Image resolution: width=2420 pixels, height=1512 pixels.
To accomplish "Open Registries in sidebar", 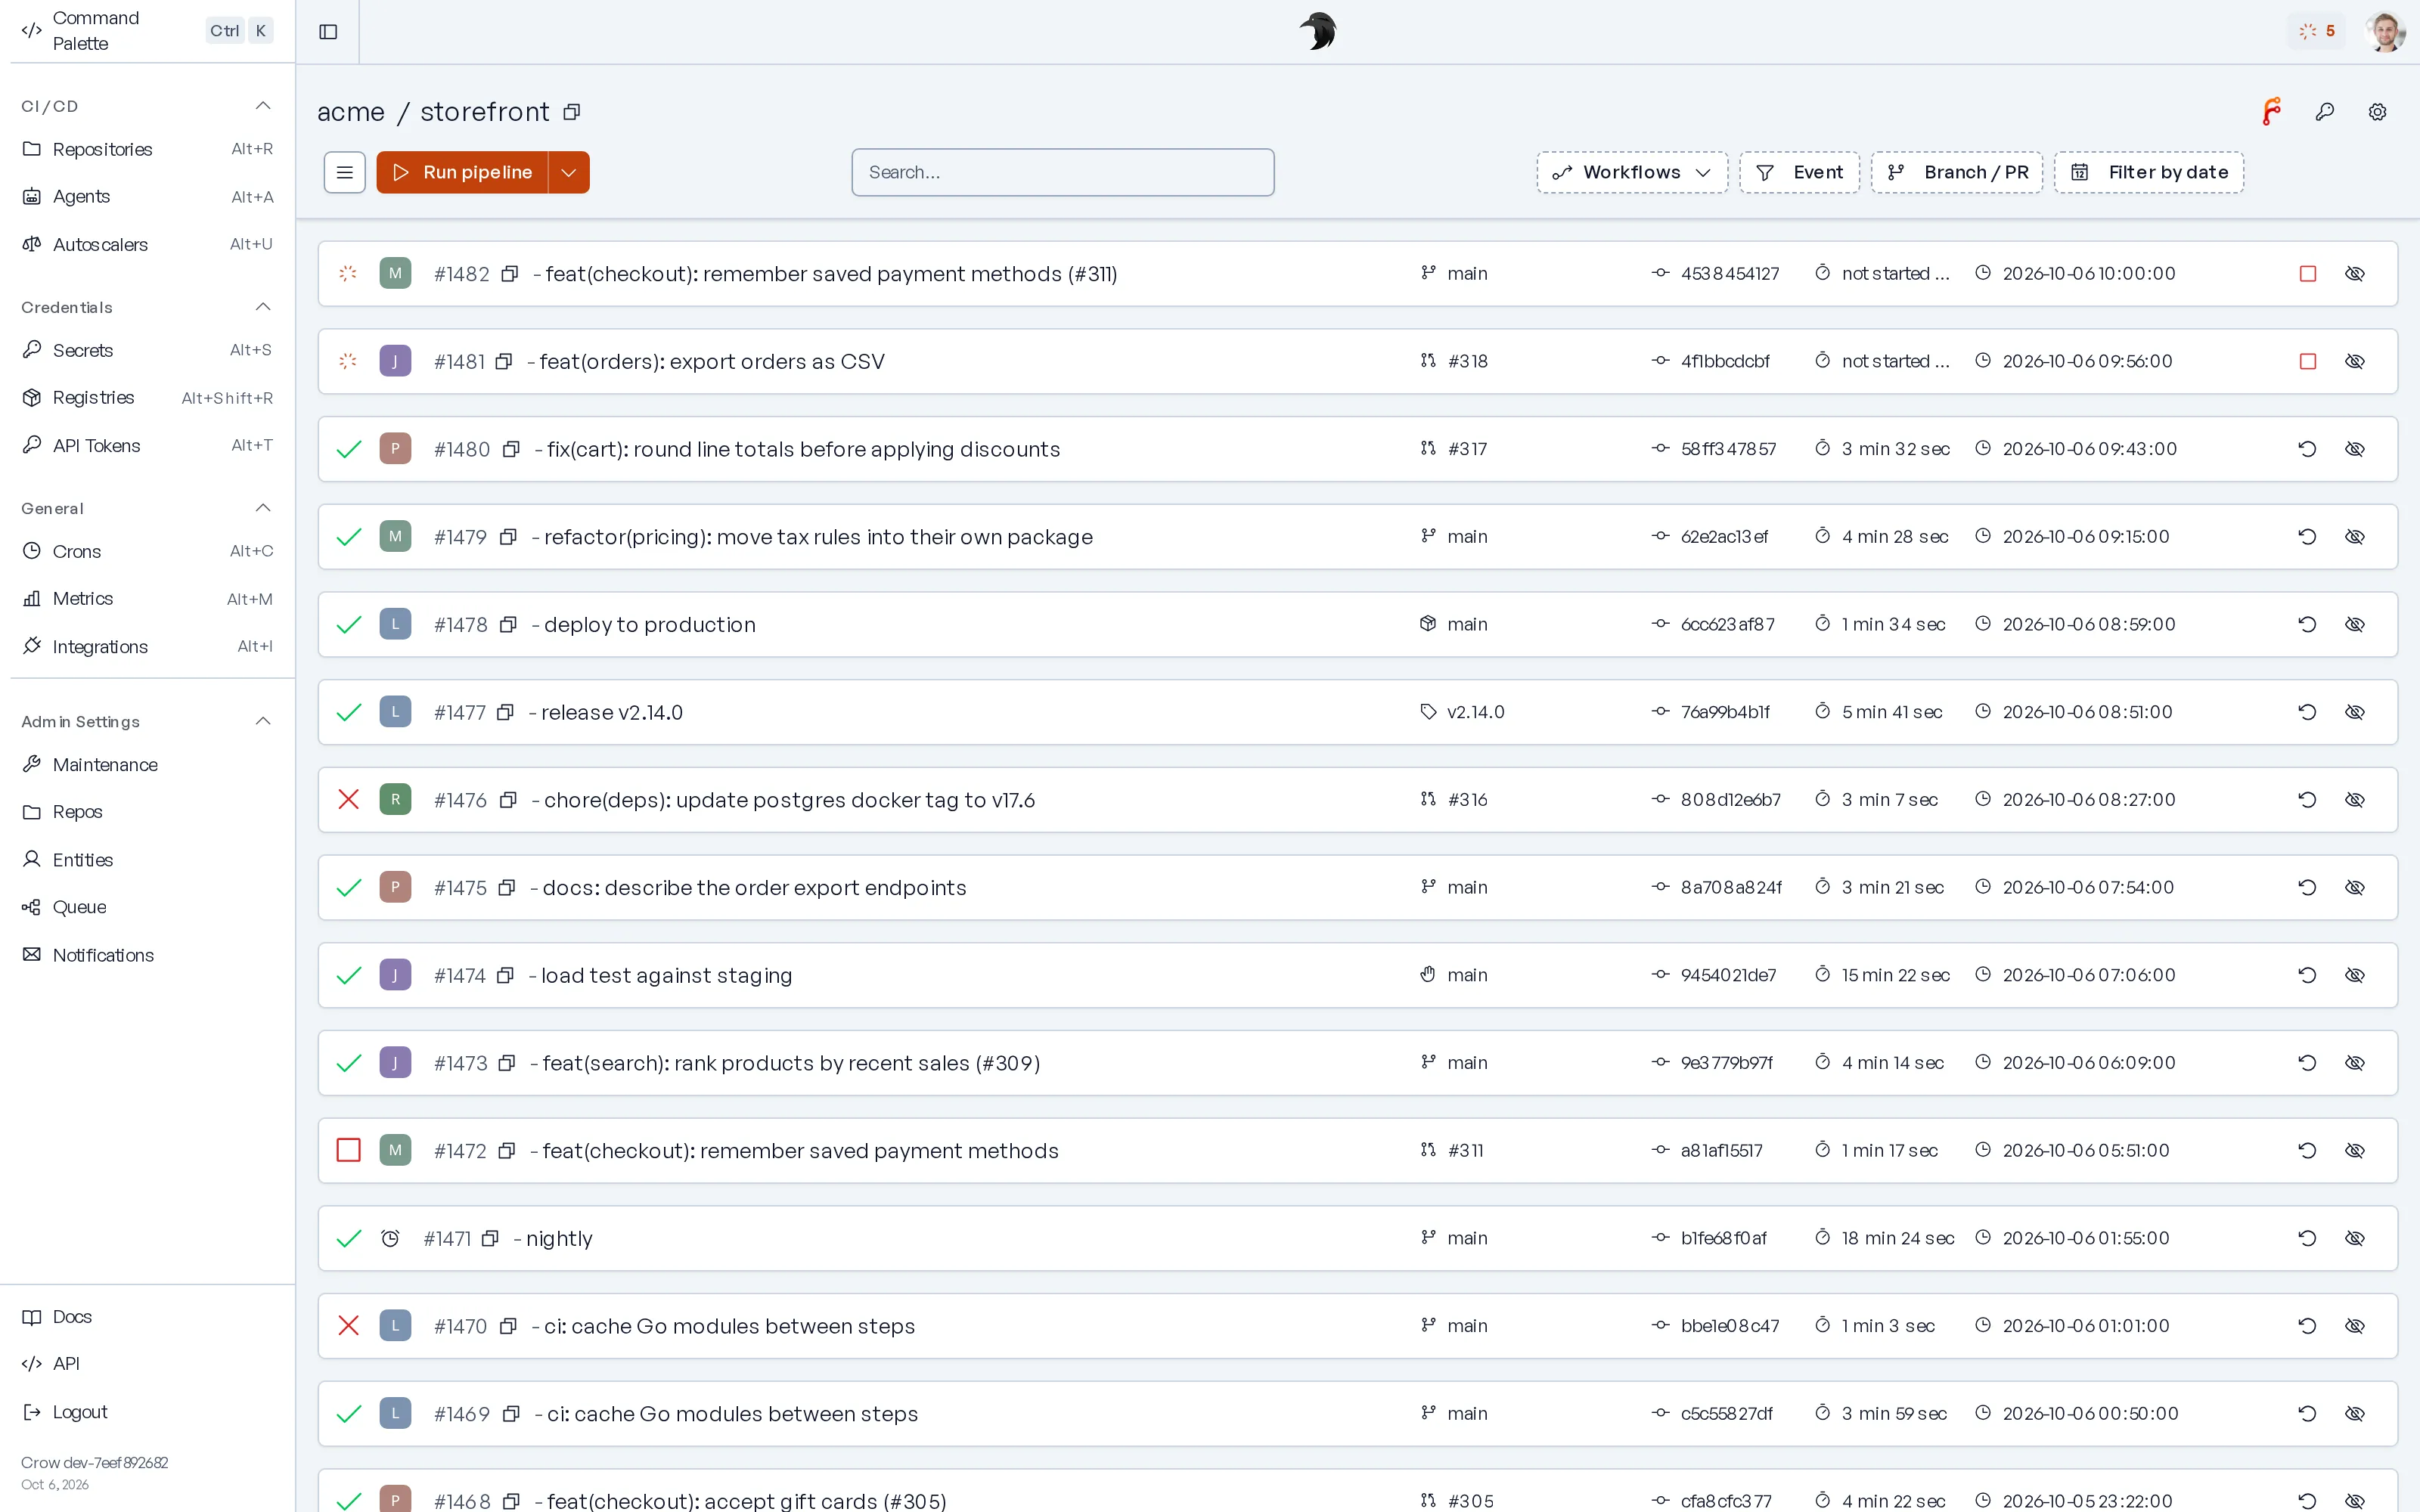I will click(147, 398).
